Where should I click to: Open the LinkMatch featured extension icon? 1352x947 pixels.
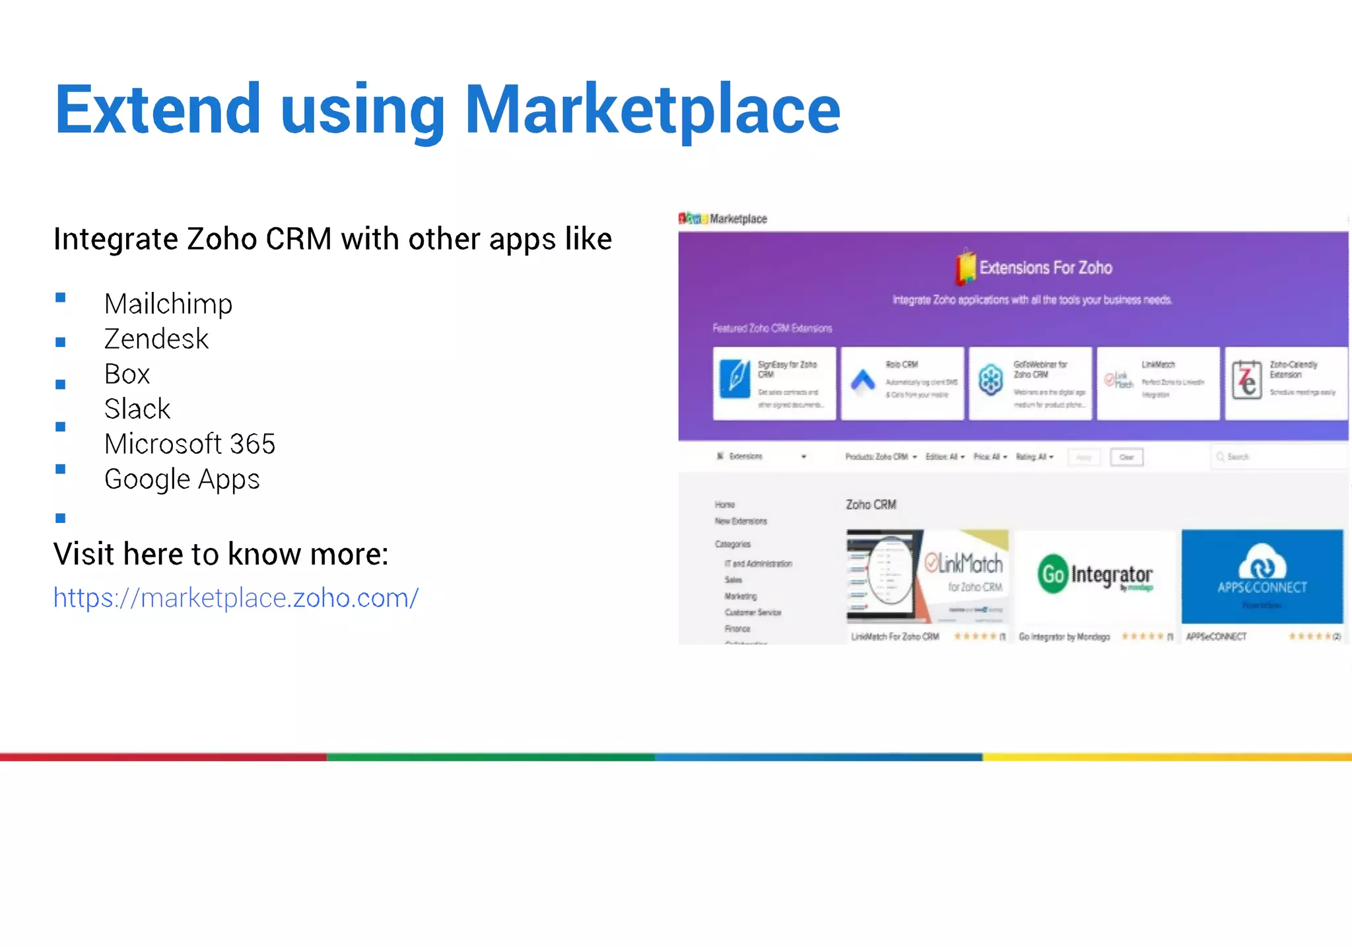(x=1118, y=380)
